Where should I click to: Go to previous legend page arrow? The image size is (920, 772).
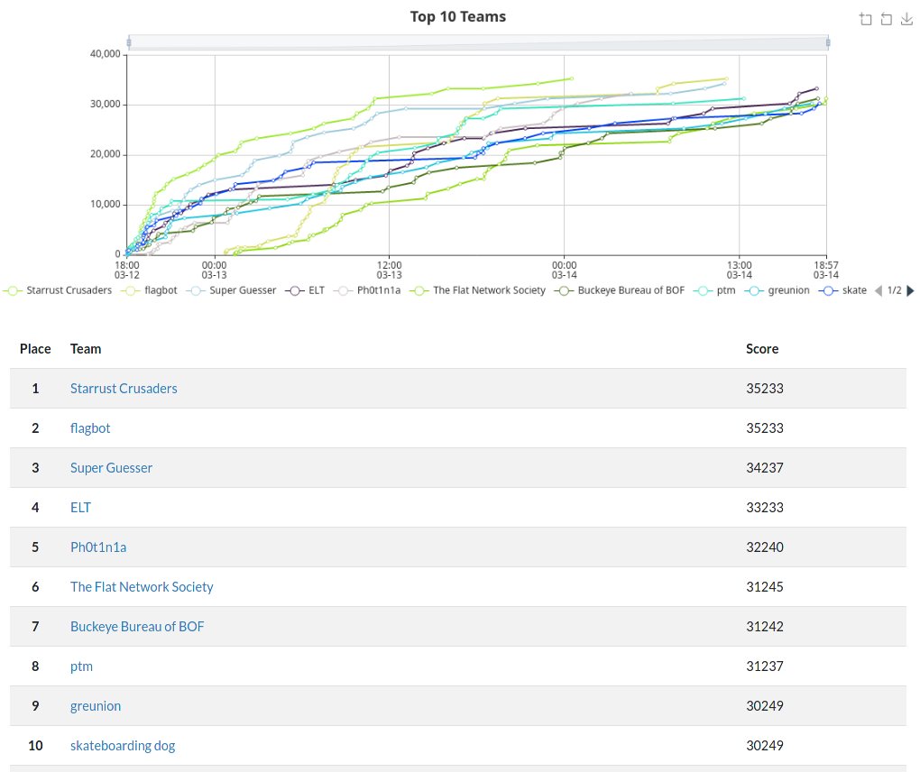(x=879, y=290)
